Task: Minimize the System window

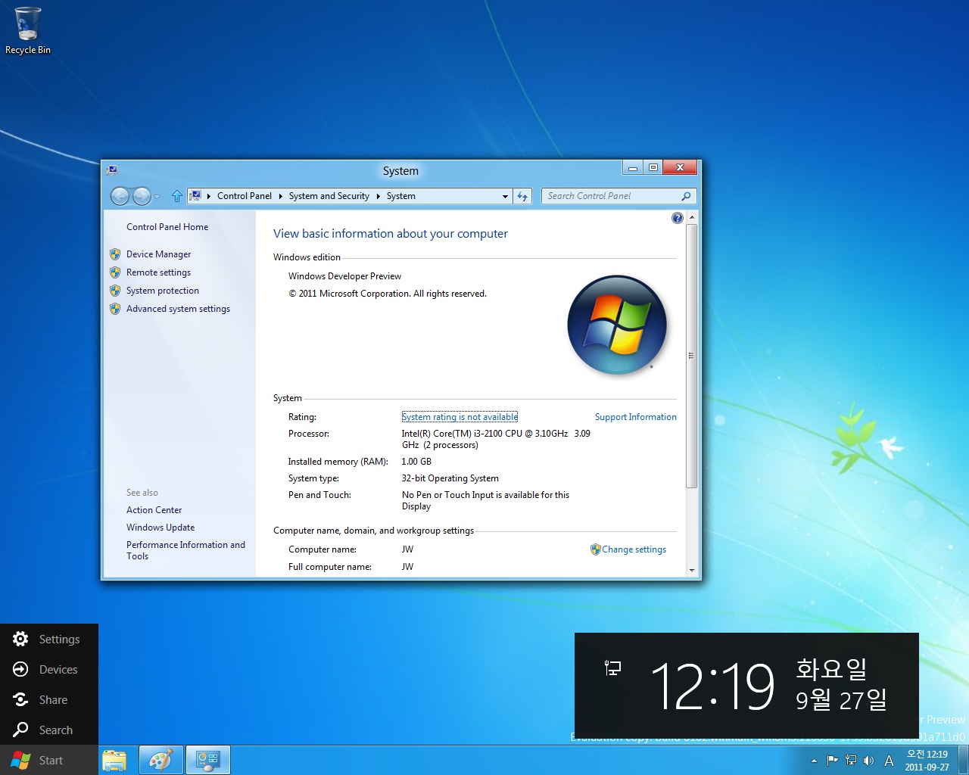Action: [x=633, y=168]
